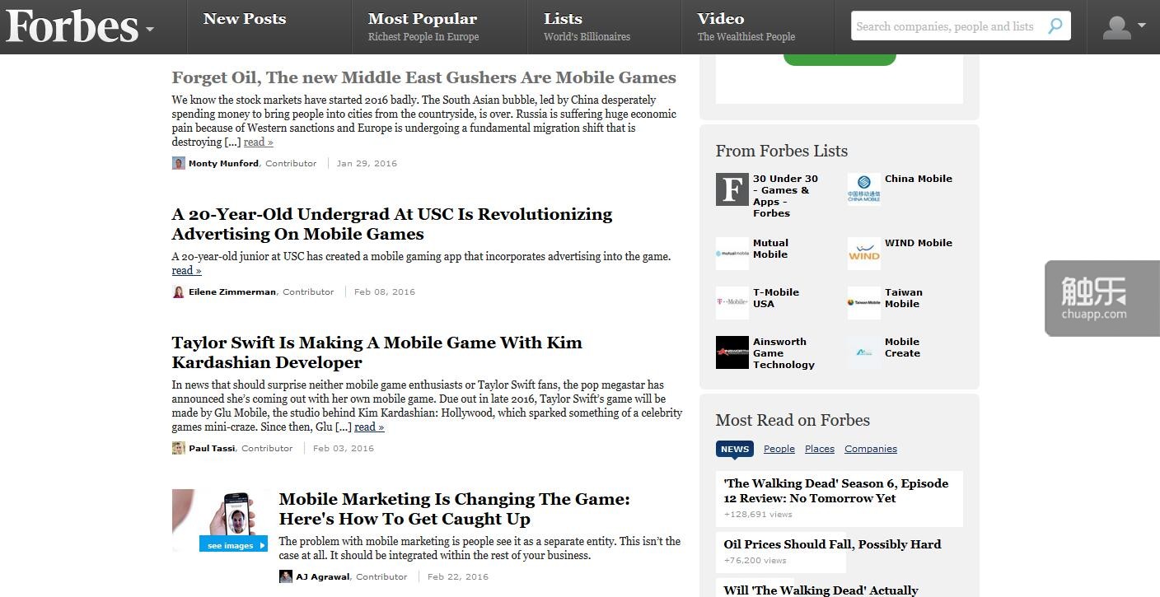Screen dimensions: 1160x597
Task: Switch to the Places tab in Most Read
Action: pos(819,449)
